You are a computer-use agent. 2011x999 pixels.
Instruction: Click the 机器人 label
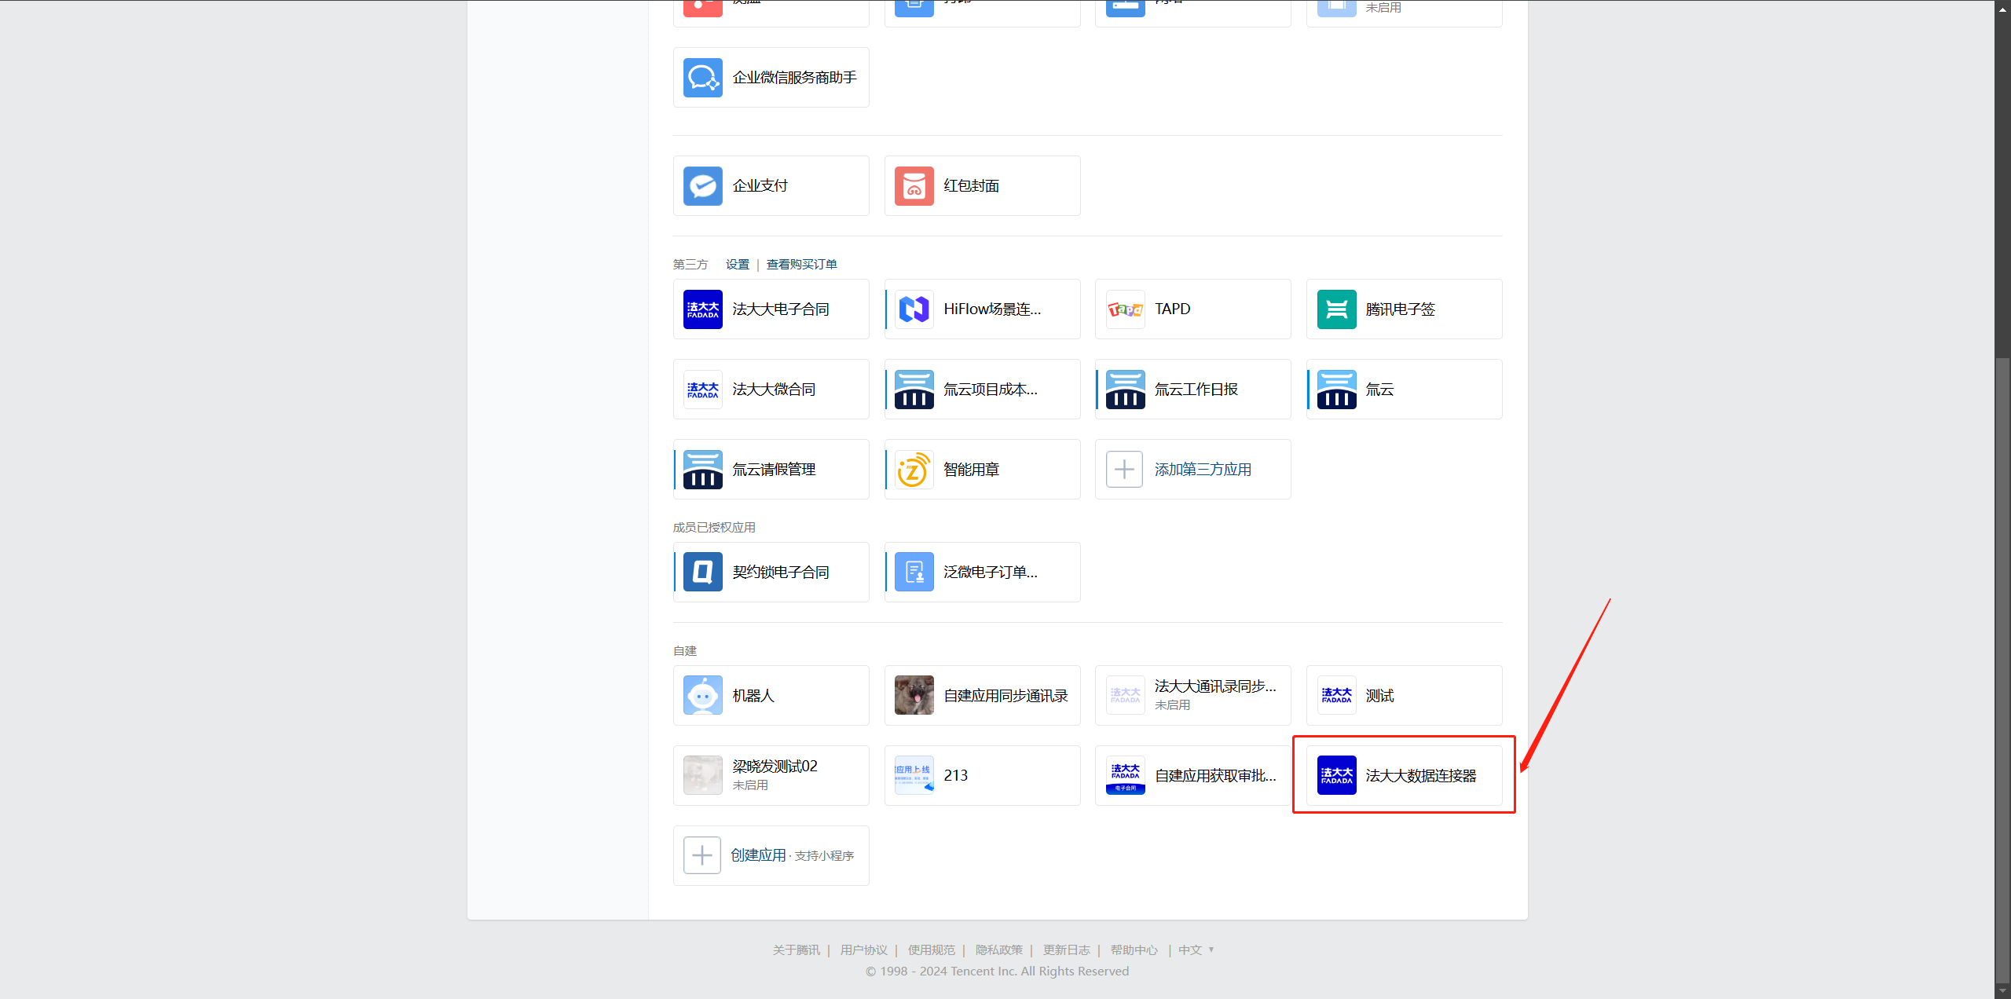click(753, 696)
